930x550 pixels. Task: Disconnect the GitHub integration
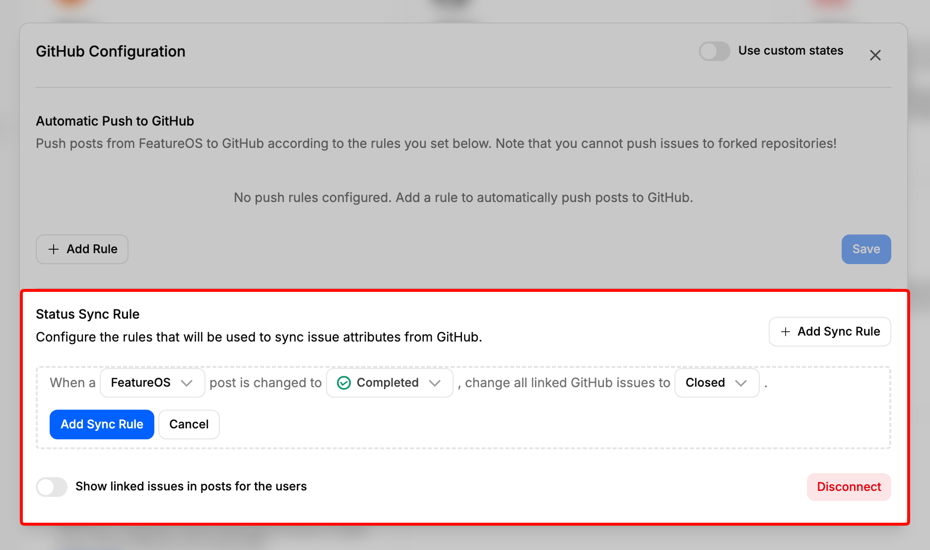(x=849, y=487)
